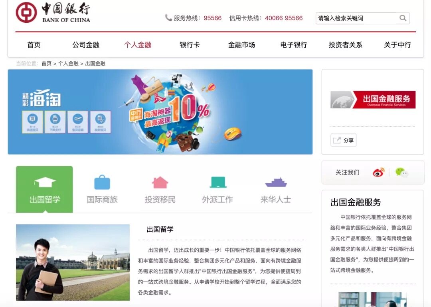Click credit card hotline 40066 95566
The height and width of the screenshot is (307, 431).
coord(284,18)
